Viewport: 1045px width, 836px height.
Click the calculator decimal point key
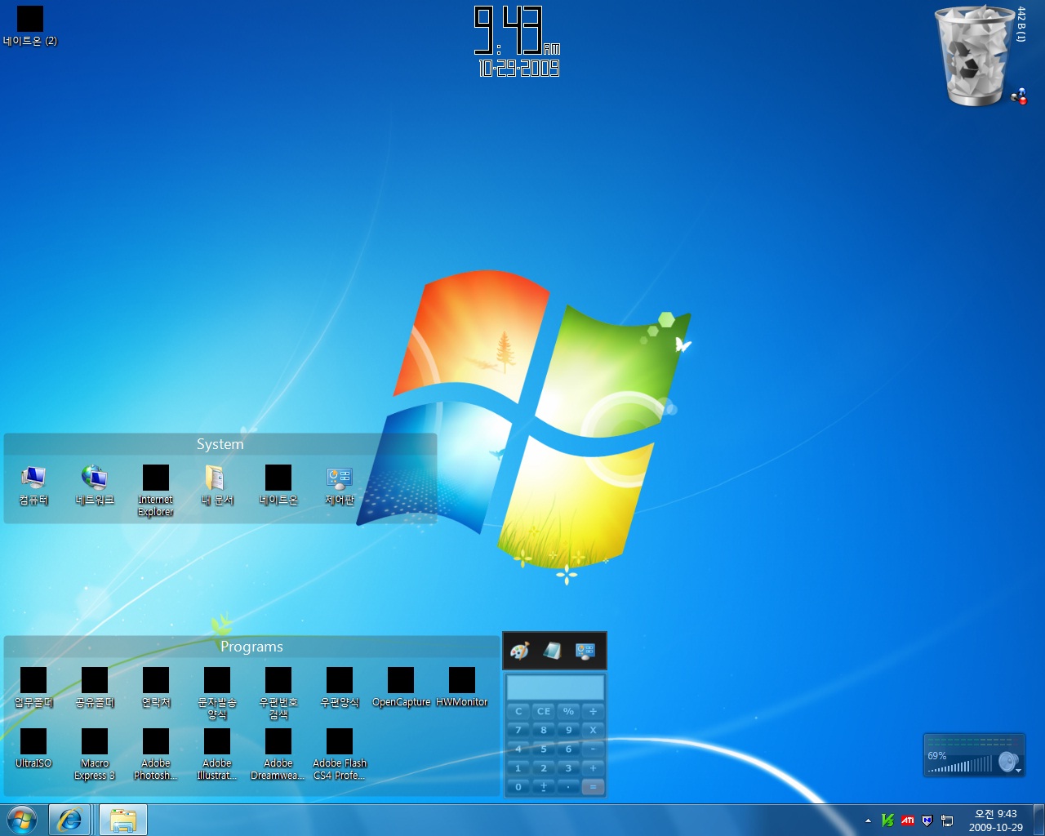pos(568,787)
